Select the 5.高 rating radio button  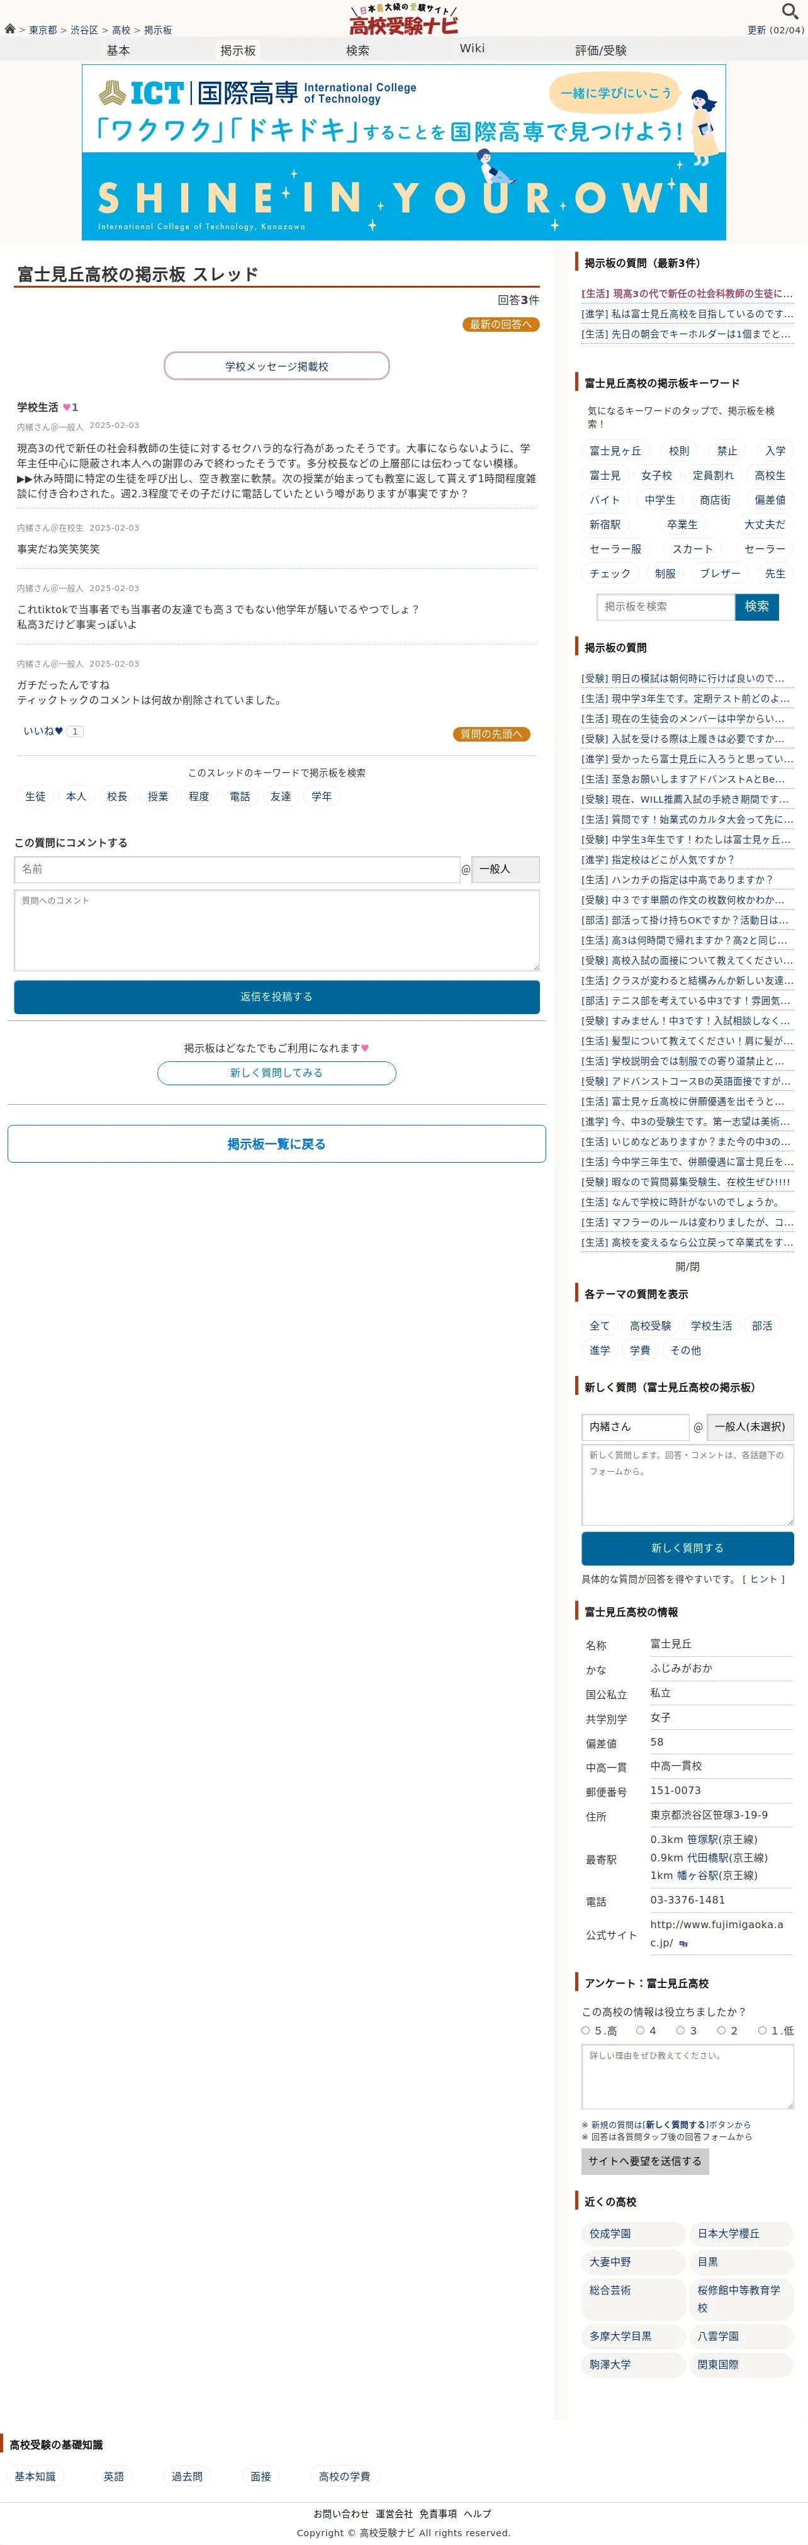tap(586, 2030)
